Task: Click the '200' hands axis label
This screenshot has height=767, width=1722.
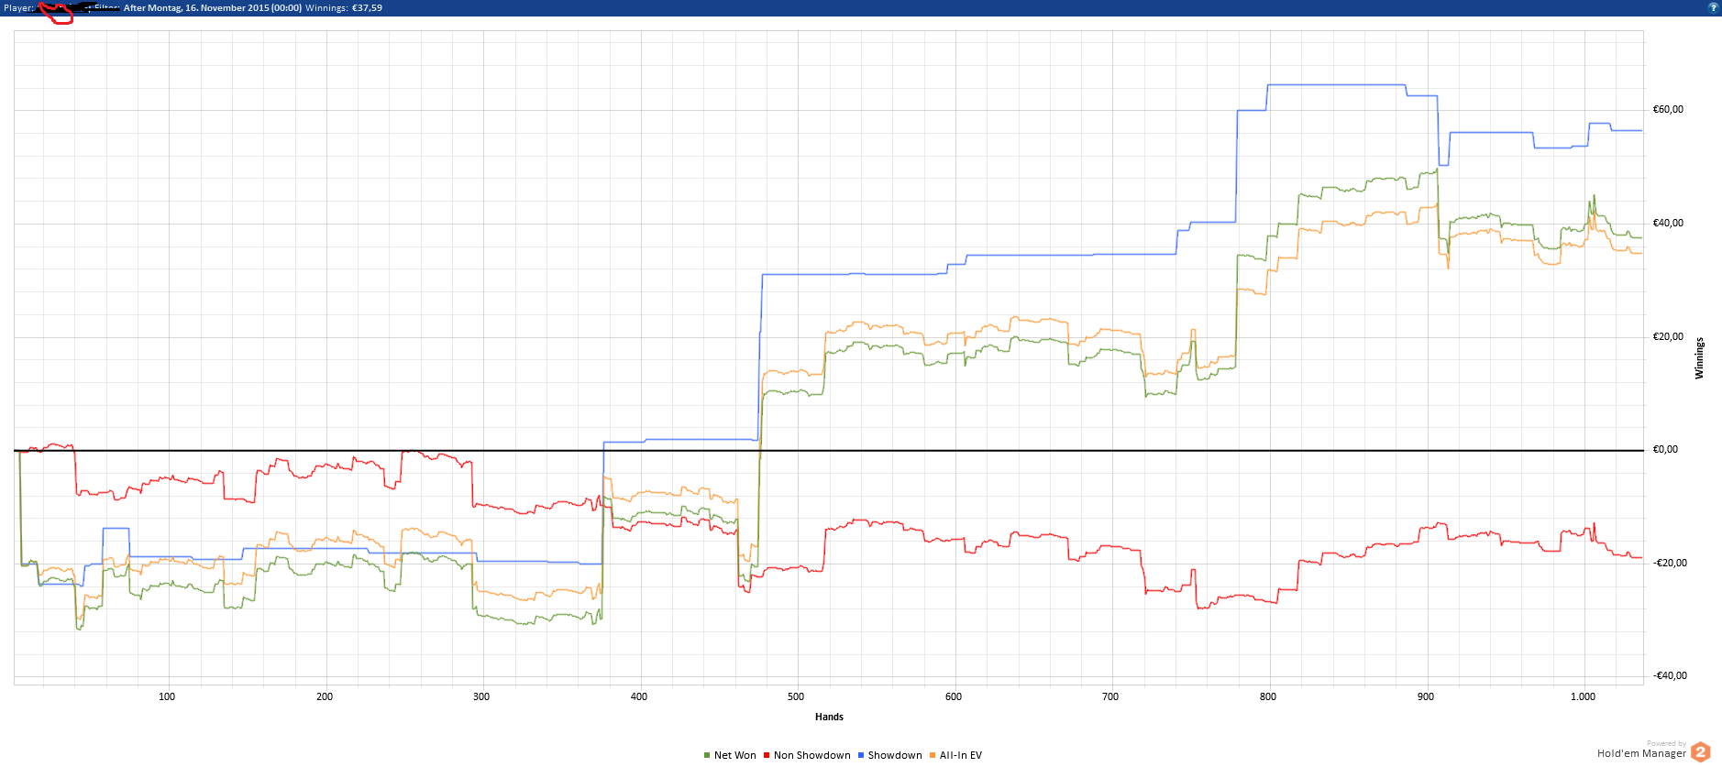Action: [x=325, y=696]
